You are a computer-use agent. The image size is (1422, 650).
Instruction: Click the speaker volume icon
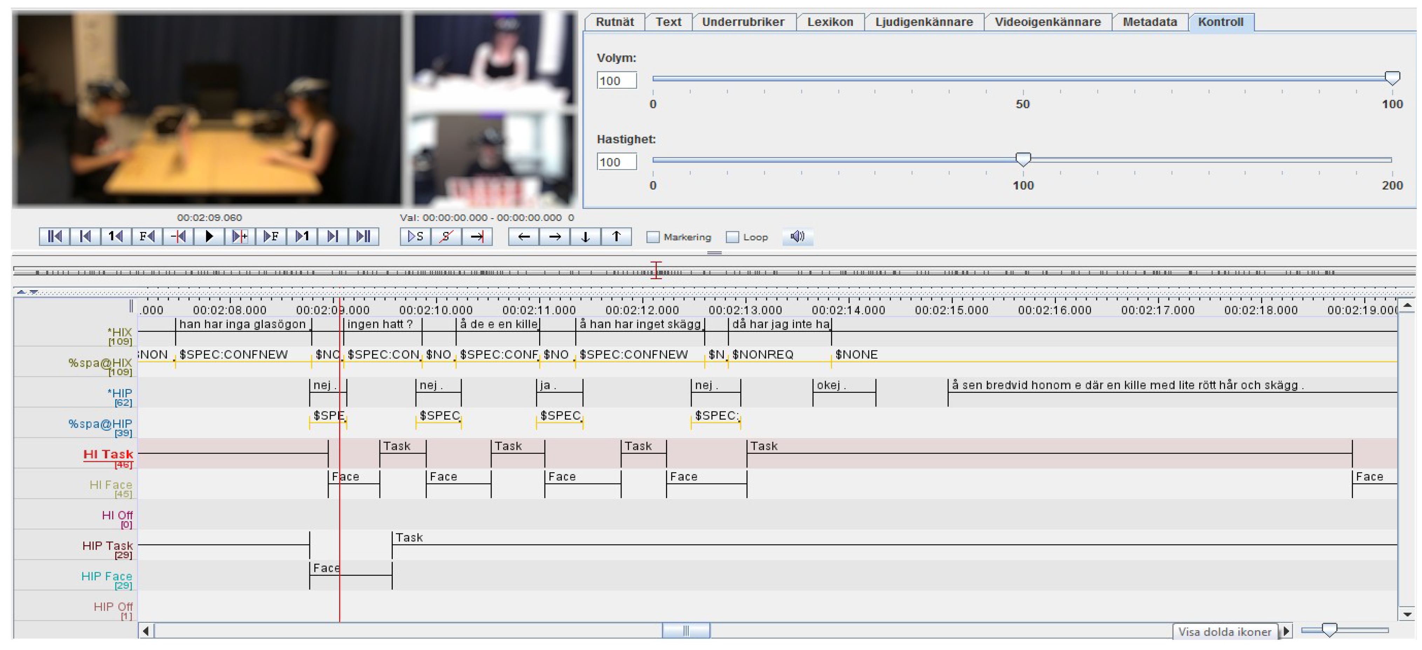pos(797,237)
